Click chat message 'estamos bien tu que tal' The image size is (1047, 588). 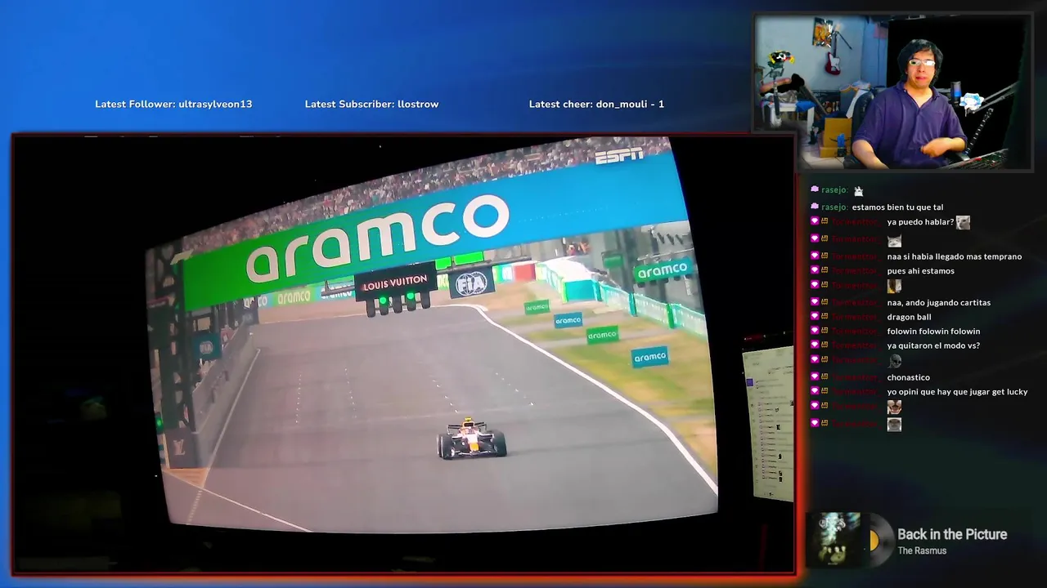[897, 207]
